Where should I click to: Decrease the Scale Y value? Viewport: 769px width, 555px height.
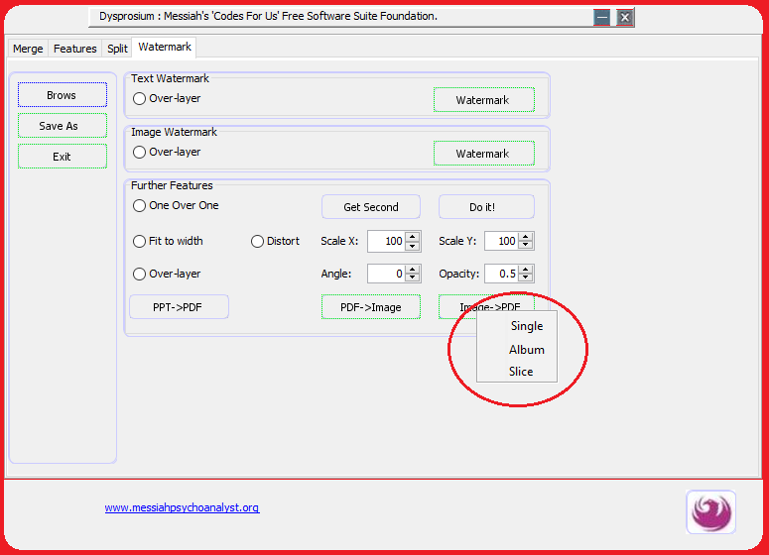526,246
